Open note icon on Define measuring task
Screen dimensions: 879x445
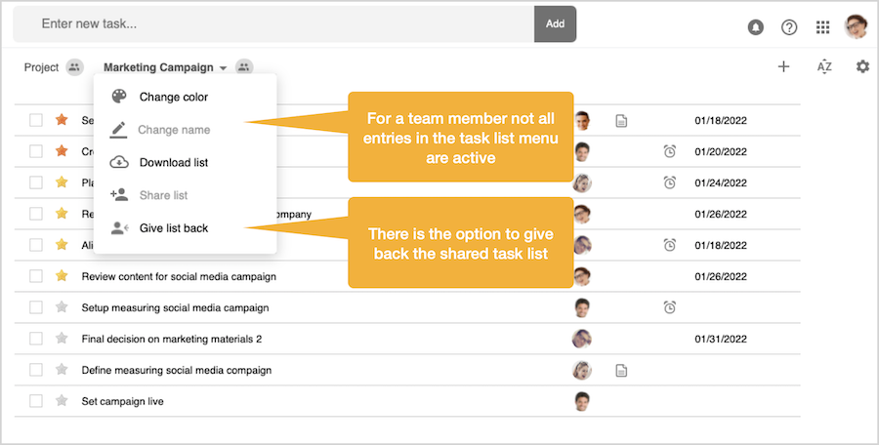[621, 370]
